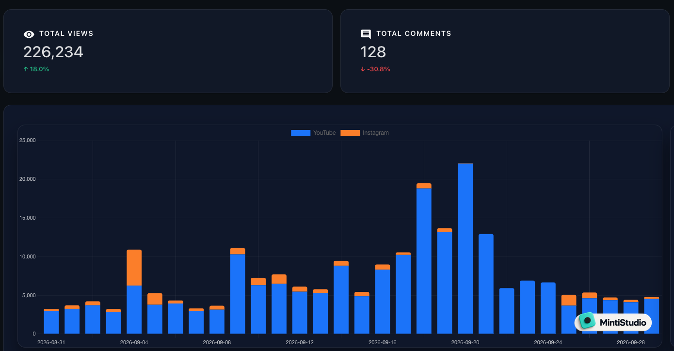The width and height of the screenshot is (674, 351).
Task: Click the 15,000 y-axis label
Action: tap(28, 218)
